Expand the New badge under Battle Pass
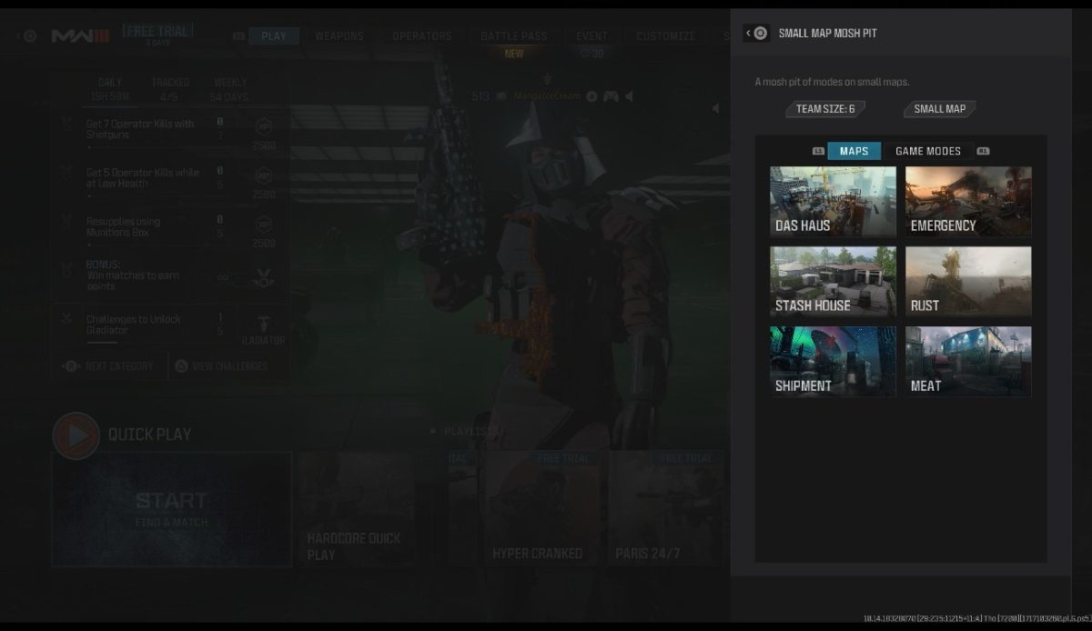 [x=513, y=53]
